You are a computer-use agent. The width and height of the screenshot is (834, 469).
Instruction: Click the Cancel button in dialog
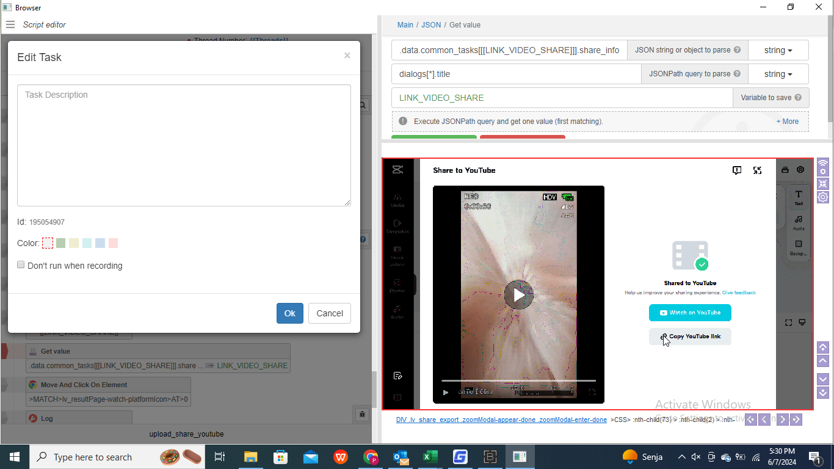point(330,313)
